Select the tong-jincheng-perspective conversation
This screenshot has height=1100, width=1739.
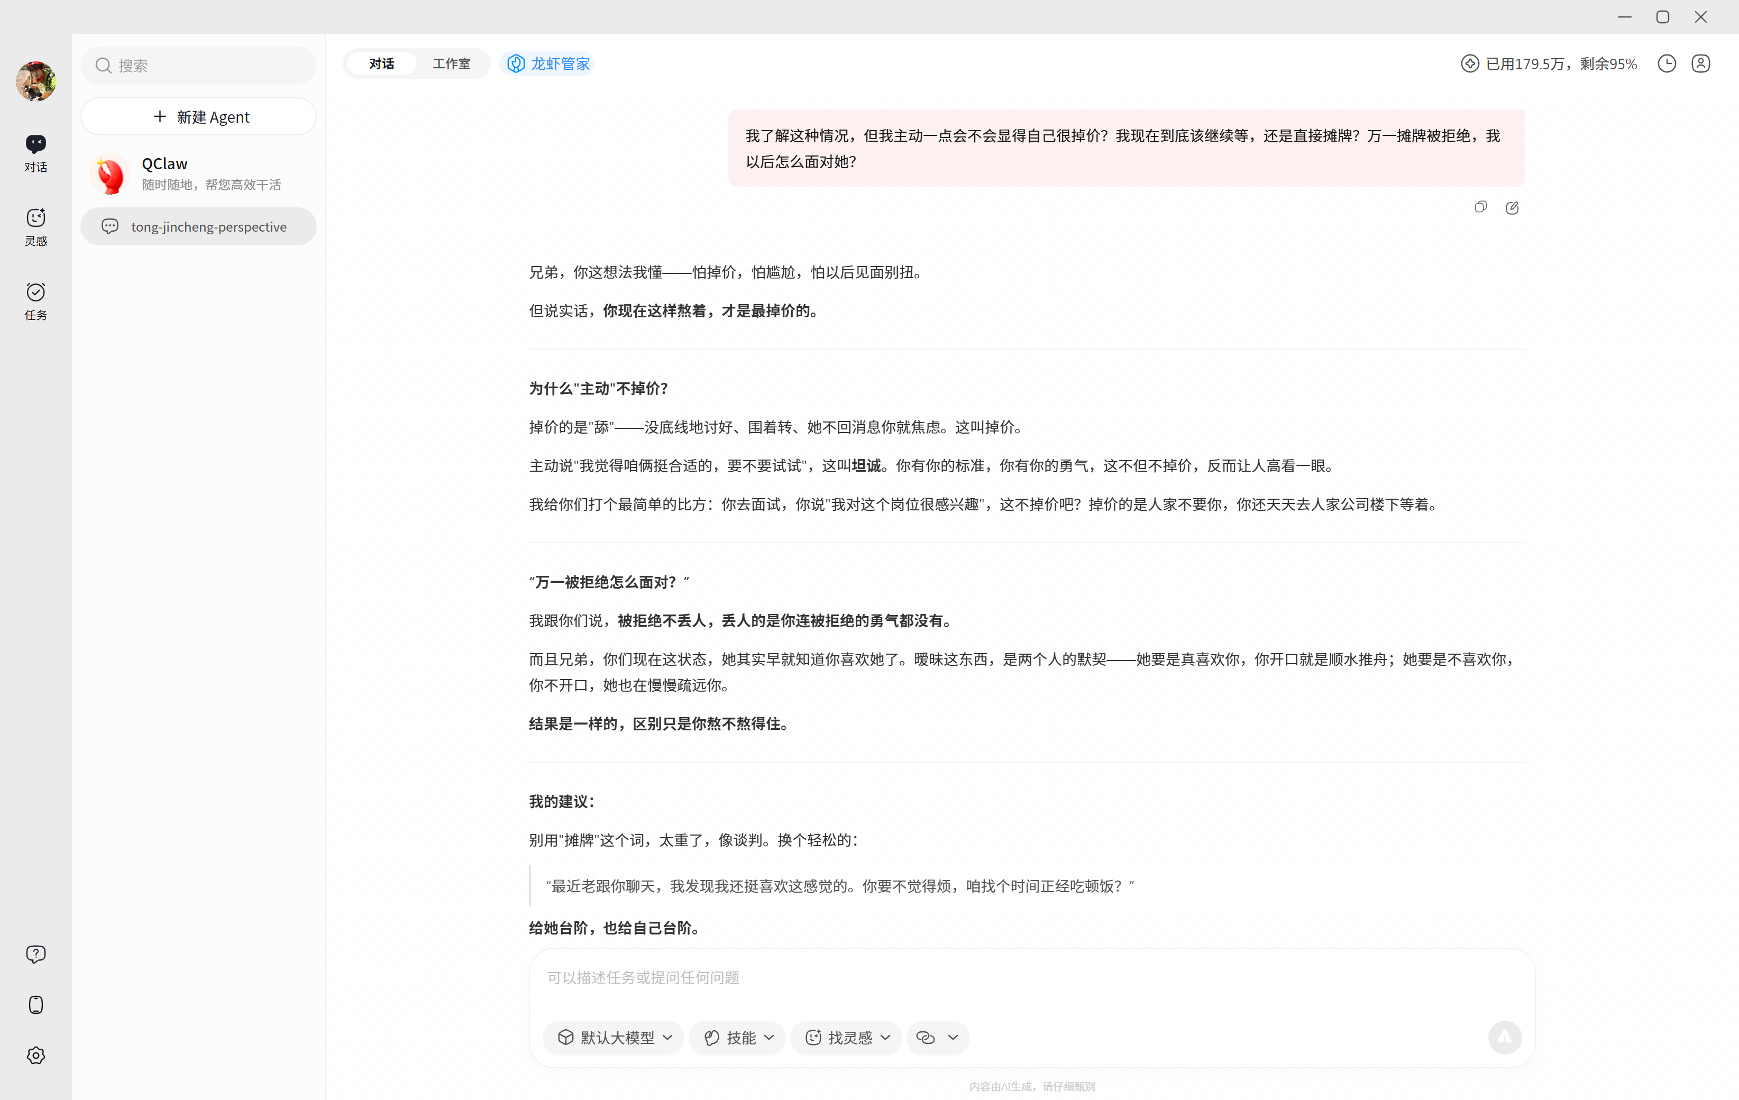(198, 227)
